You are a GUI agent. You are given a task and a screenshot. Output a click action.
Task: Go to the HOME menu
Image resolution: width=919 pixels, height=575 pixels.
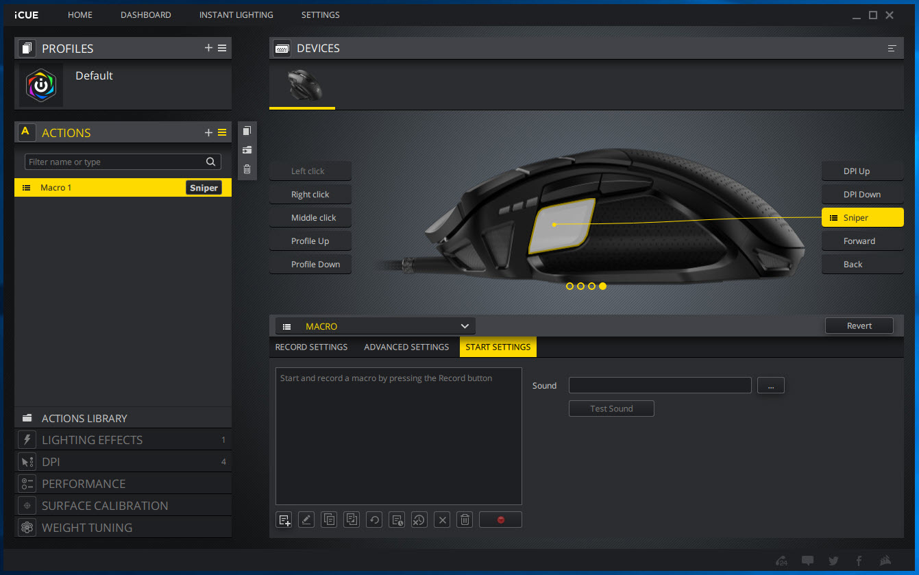click(x=80, y=15)
